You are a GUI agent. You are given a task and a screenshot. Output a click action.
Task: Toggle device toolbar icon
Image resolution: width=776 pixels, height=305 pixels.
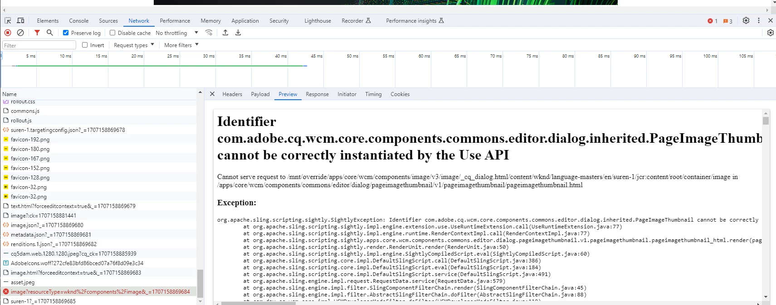point(21,21)
